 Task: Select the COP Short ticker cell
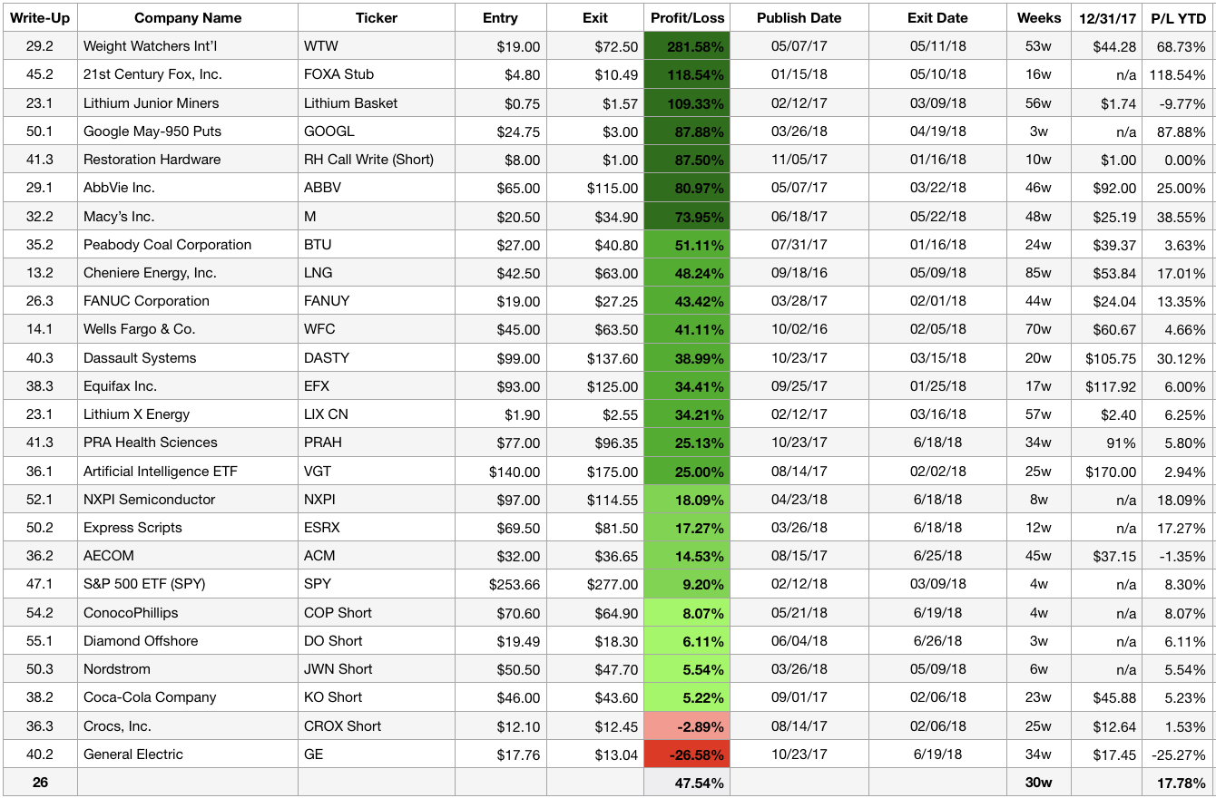pos(377,613)
